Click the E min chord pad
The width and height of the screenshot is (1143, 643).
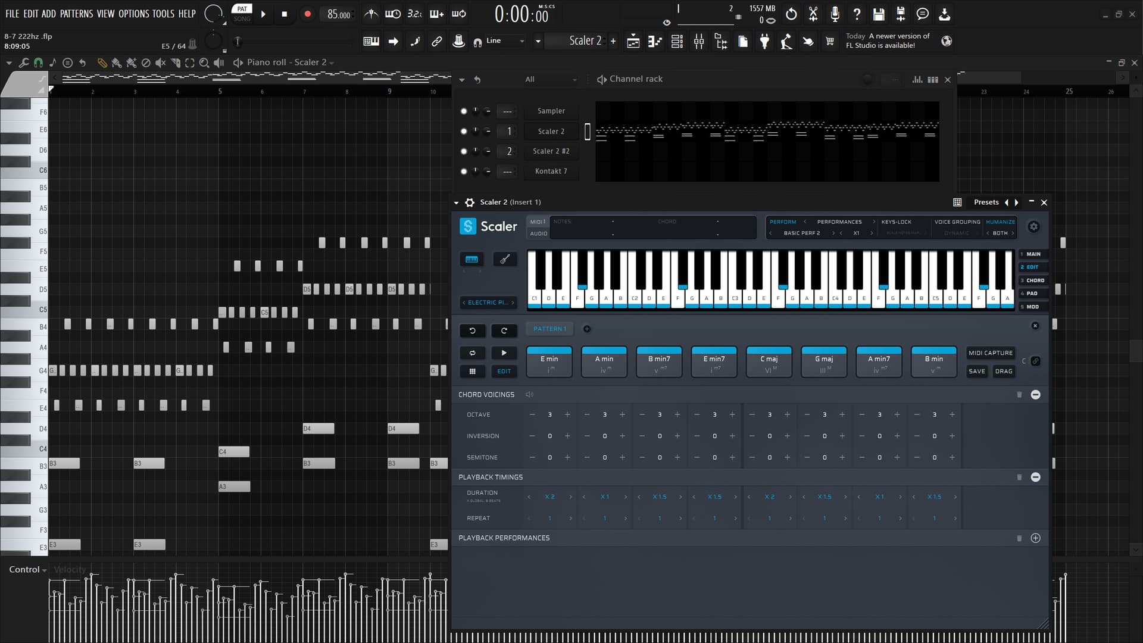(x=549, y=362)
